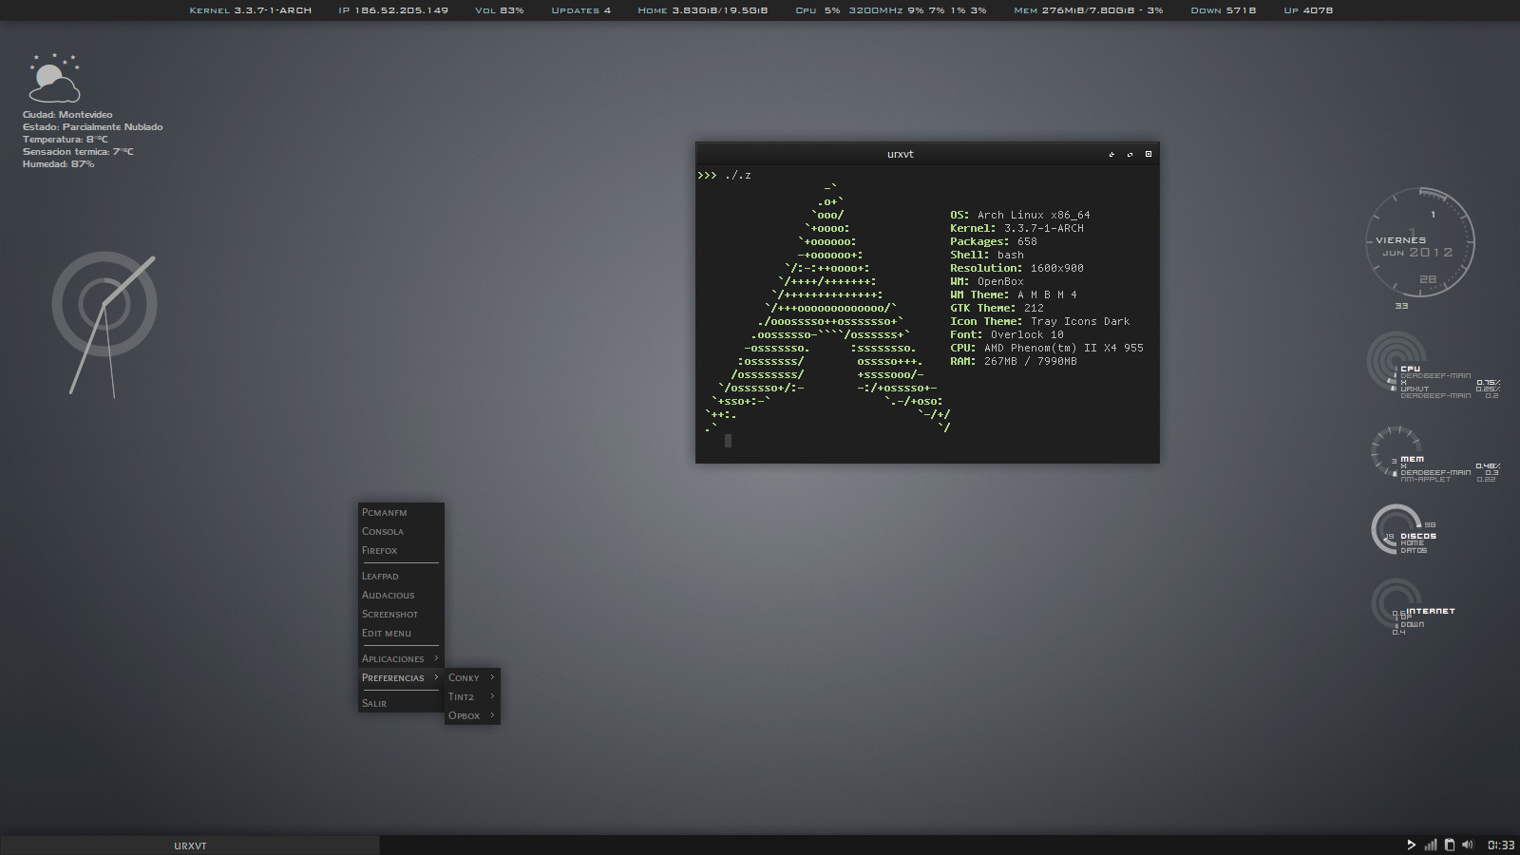Image resolution: width=1520 pixels, height=855 pixels.
Task: Click the 01:33 panel clock
Action: click(x=1501, y=845)
